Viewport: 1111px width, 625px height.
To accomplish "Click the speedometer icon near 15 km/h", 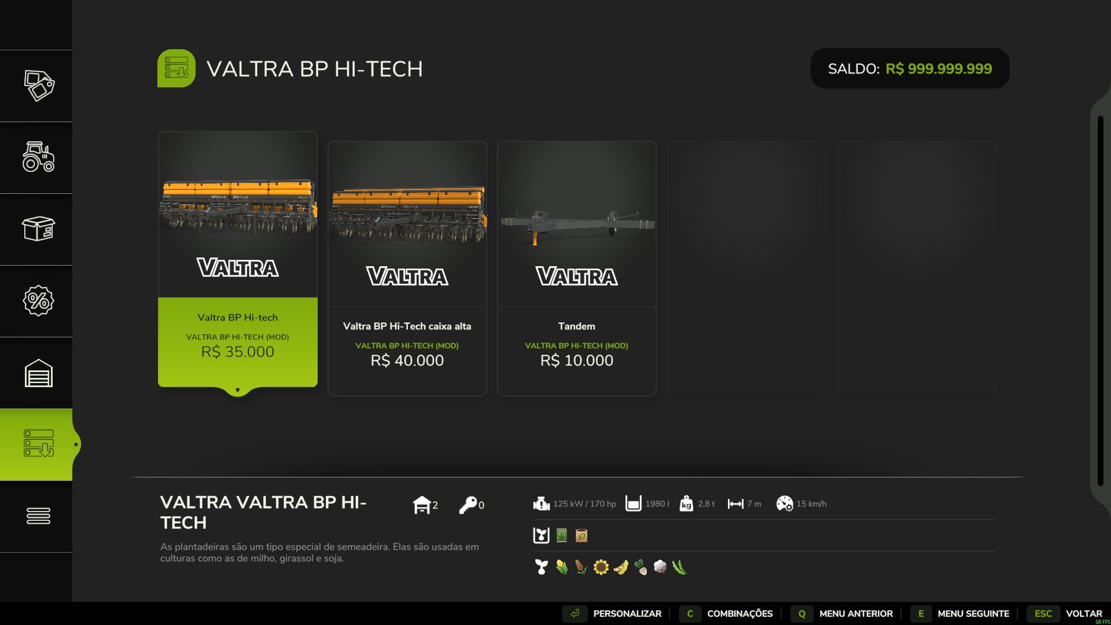I will coord(785,503).
